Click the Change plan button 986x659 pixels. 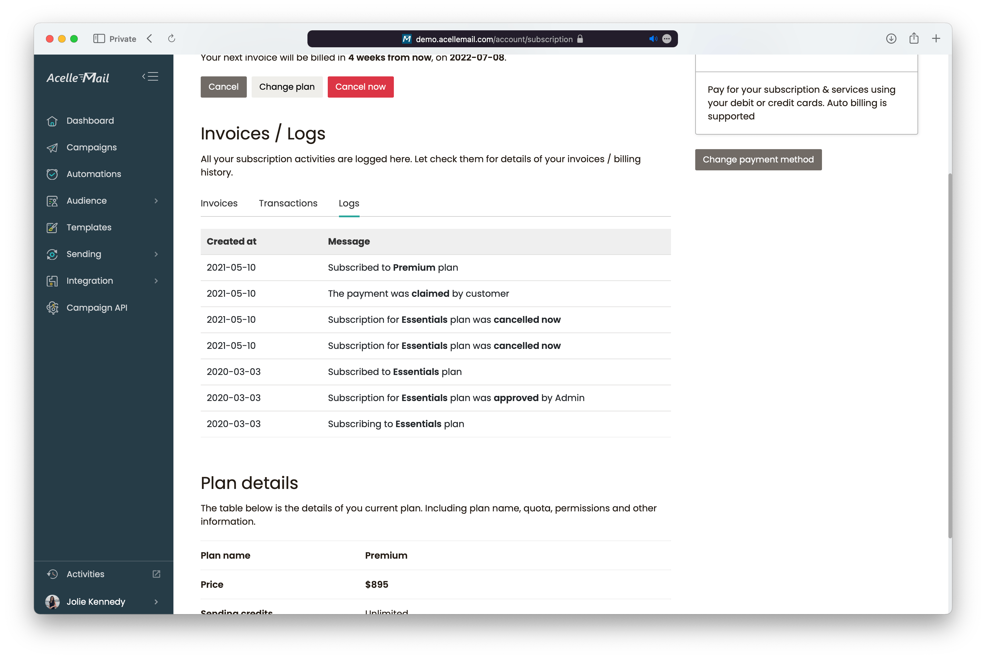click(287, 87)
